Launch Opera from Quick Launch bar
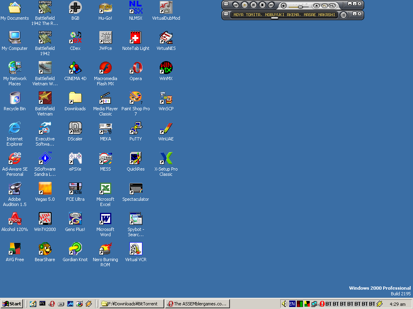The height and width of the screenshot is (309, 413). coord(52,304)
